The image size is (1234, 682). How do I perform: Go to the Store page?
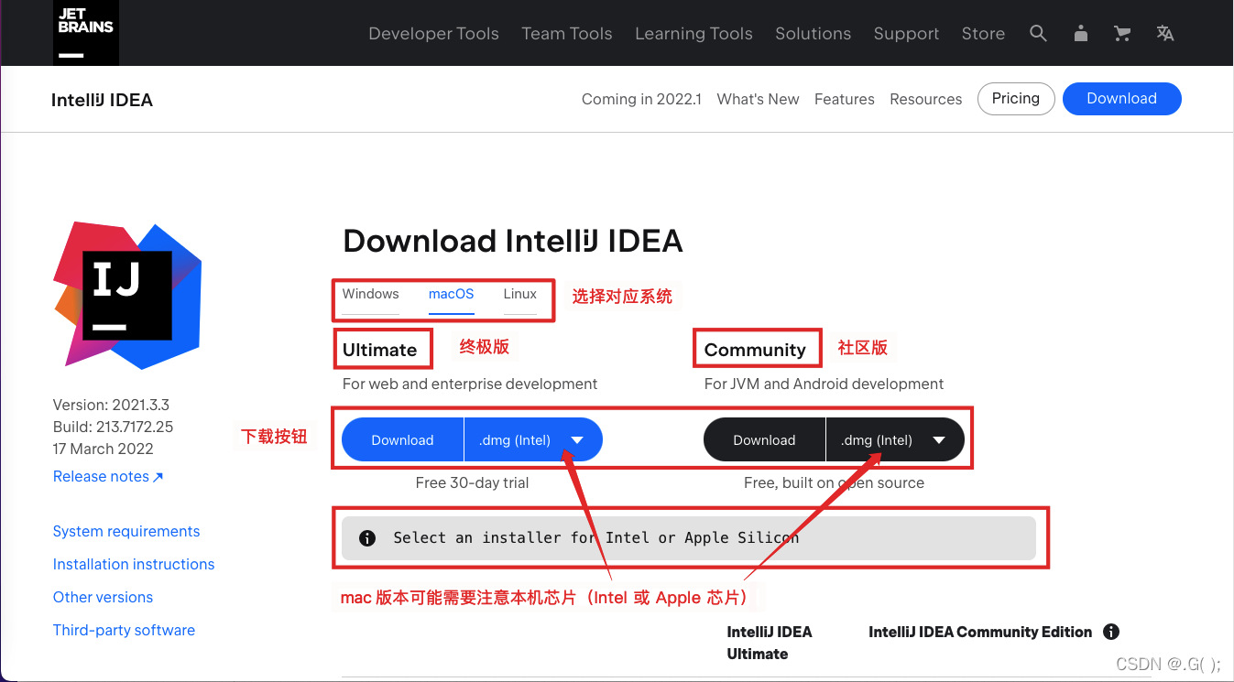(983, 34)
